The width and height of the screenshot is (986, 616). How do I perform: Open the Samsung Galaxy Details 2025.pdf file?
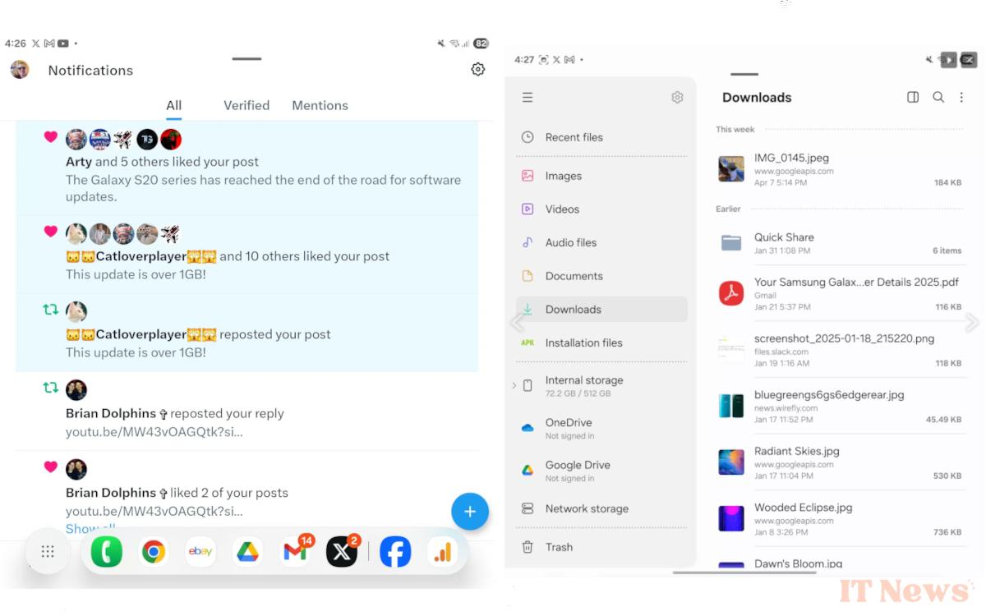point(841,293)
